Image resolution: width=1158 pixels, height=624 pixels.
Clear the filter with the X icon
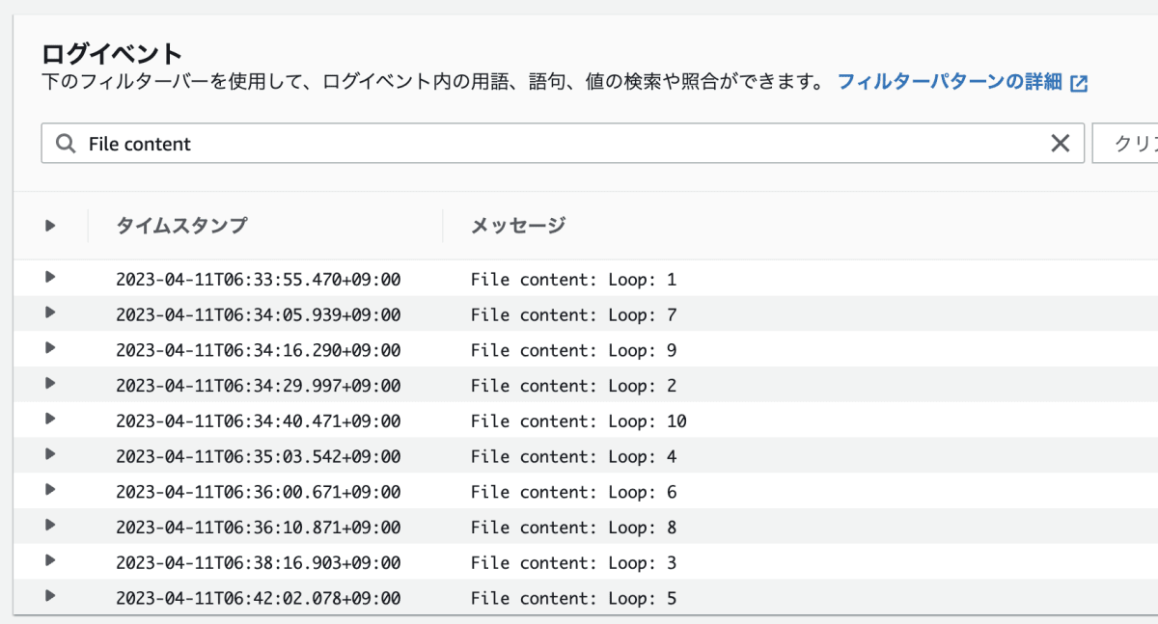coord(1060,144)
